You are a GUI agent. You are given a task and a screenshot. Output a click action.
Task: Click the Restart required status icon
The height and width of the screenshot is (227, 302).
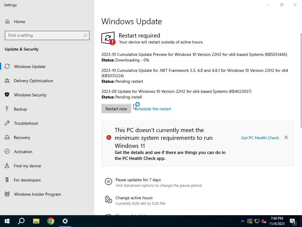tap(108, 38)
